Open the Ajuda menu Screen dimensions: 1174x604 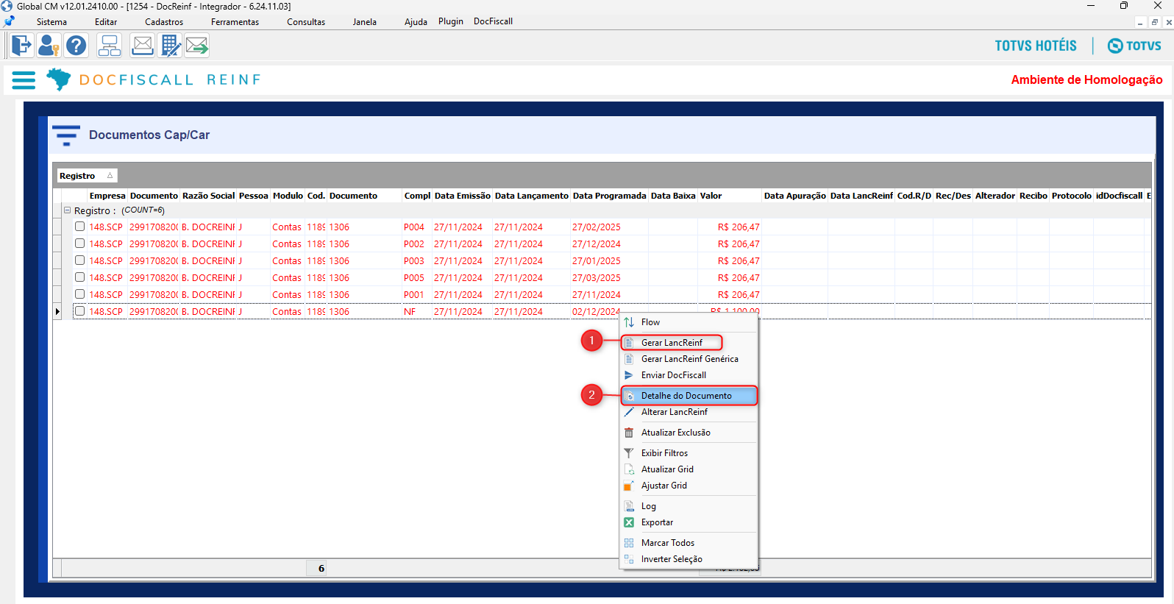coord(416,22)
